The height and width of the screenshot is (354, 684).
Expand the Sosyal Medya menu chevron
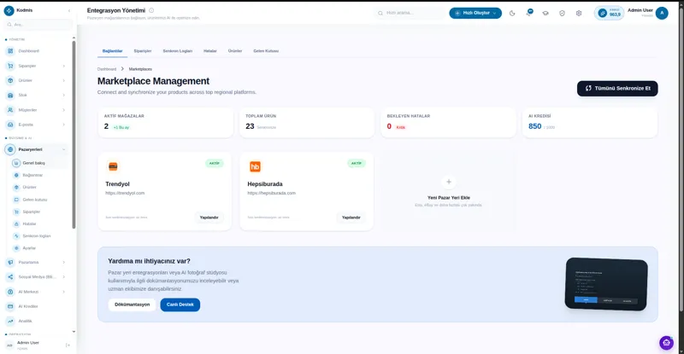[x=63, y=277]
